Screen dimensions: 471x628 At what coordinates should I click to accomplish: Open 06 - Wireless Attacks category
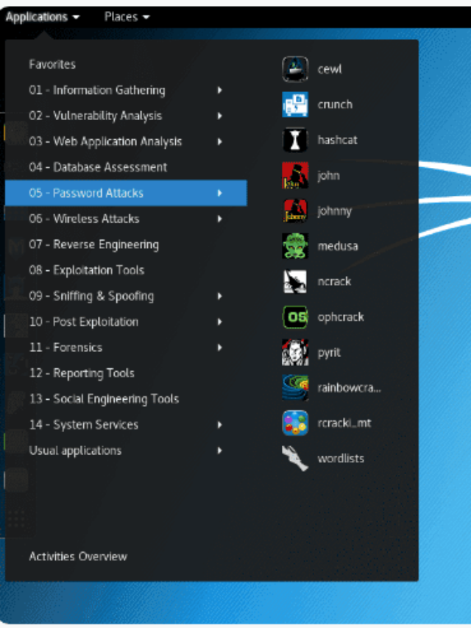(x=126, y=219)
